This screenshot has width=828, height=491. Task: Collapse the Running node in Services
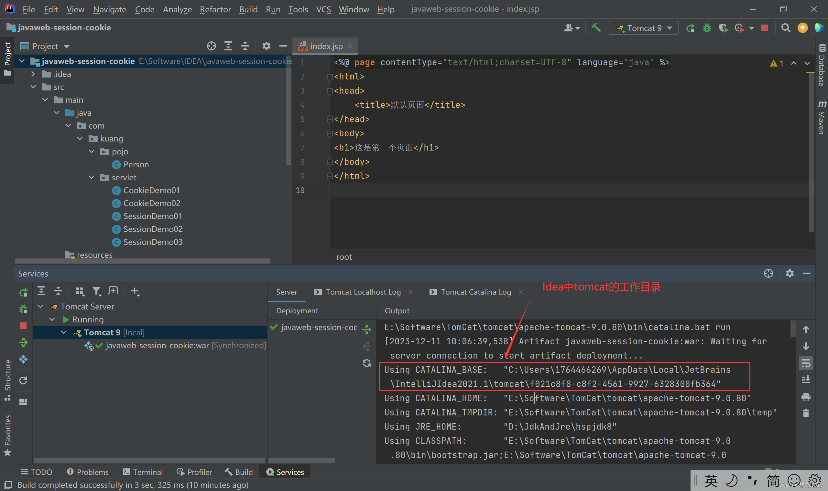(x=52, y=319)
